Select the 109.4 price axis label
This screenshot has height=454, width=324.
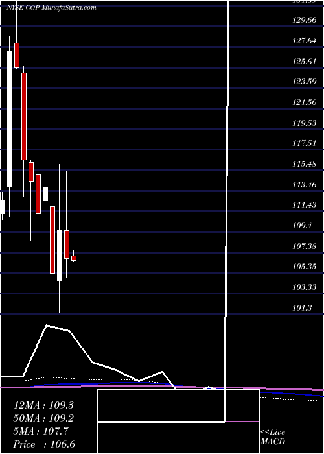point(303,226)
